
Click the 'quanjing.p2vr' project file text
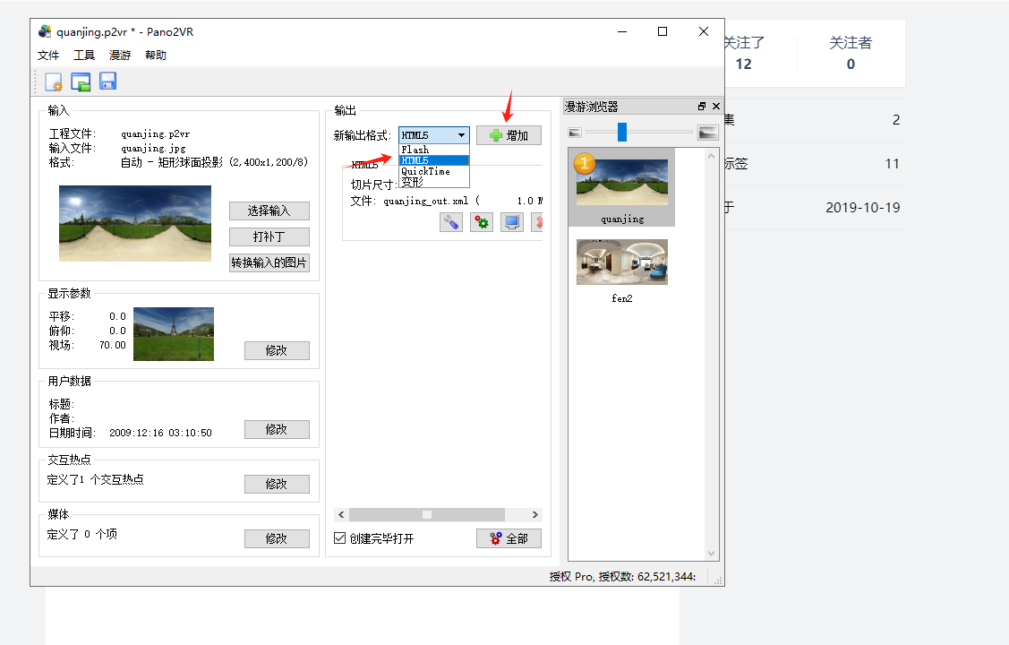pos(155,133)
